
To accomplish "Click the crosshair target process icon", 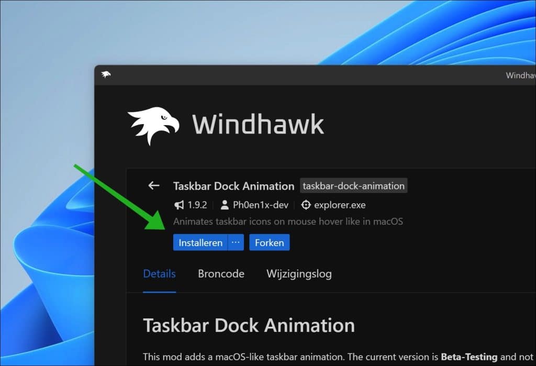I will 306,205.
